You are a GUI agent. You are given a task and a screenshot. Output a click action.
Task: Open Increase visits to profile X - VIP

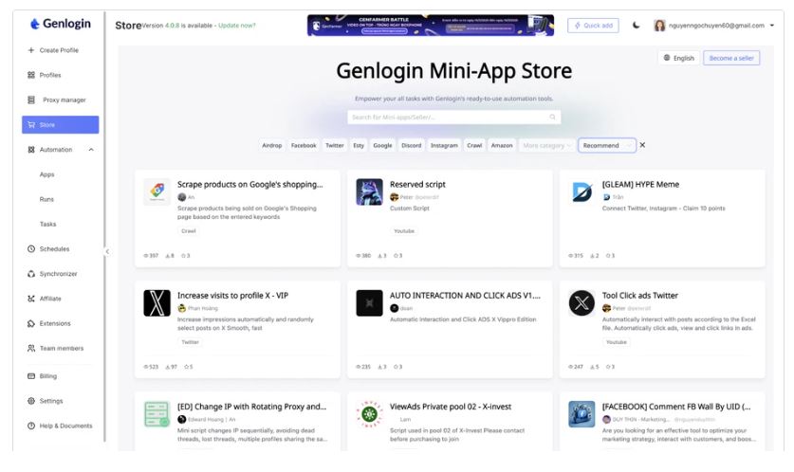[233, 296]
